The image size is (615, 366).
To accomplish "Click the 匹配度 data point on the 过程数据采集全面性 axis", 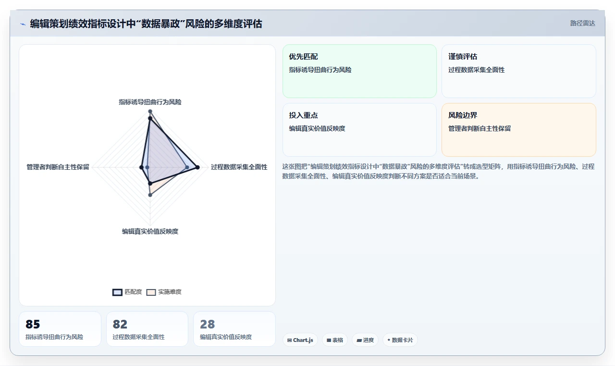I will [x=197, y=167].
